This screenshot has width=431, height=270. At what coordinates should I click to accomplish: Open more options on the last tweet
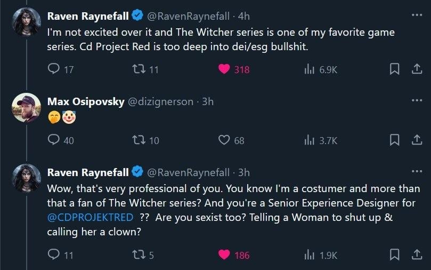pyautogui.click(x=416, y=171)
